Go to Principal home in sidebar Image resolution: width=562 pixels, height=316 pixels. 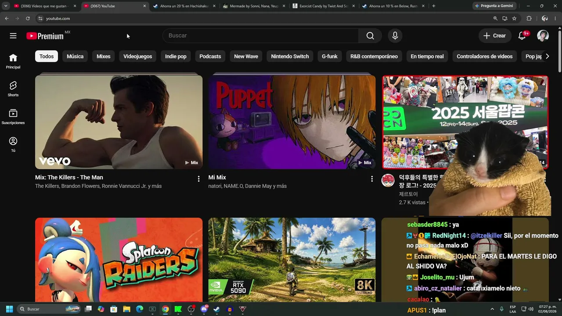pyautogui.click(x=13, y=61)
